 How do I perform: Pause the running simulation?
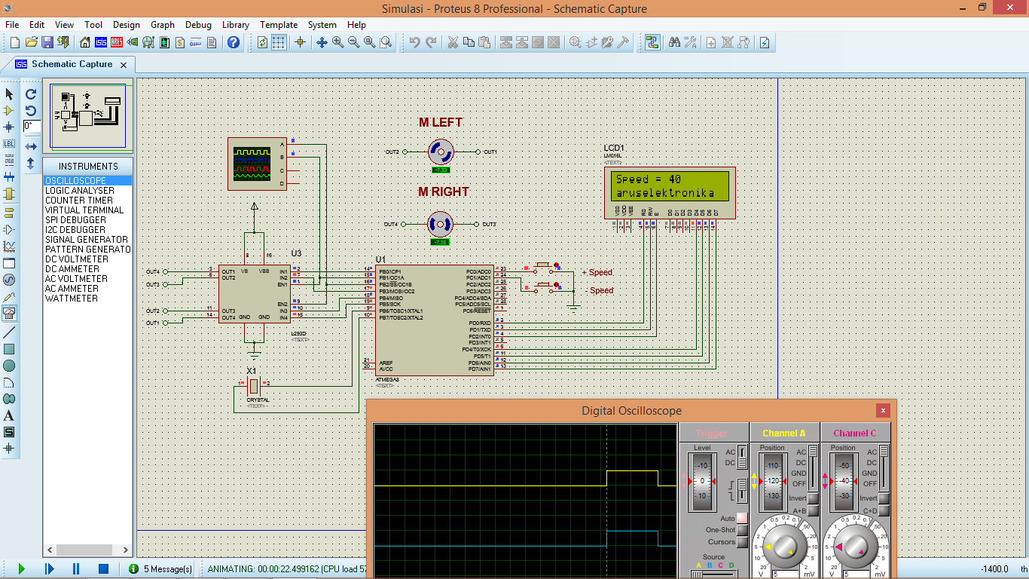(x=76, y=568)
